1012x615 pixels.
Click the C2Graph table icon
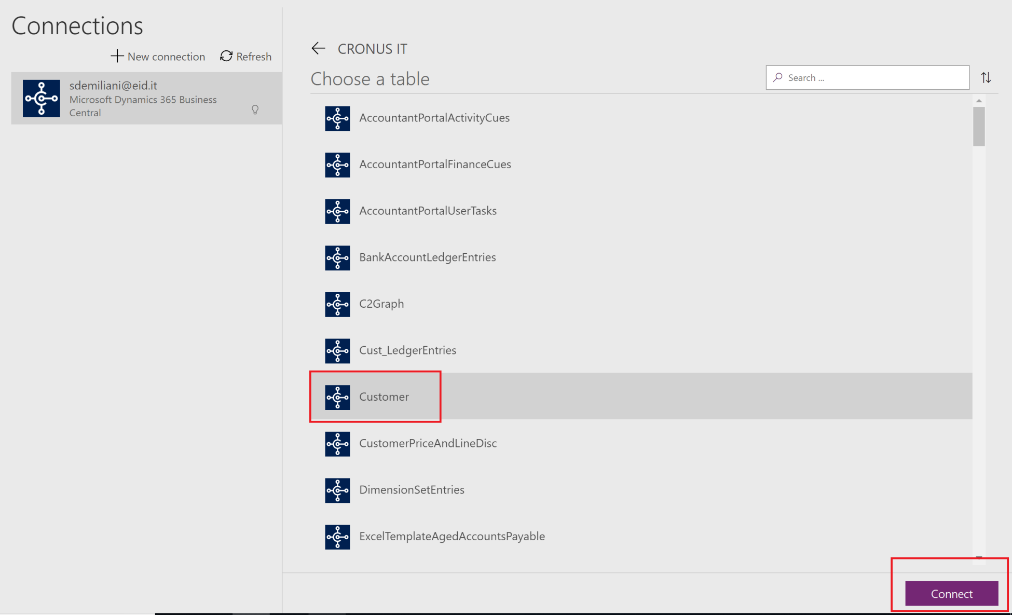click(x=337, y=304)
